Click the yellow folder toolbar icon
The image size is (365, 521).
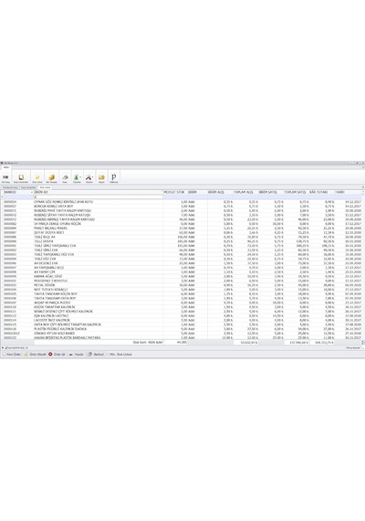pyautogui.click(x=101, y=178)
